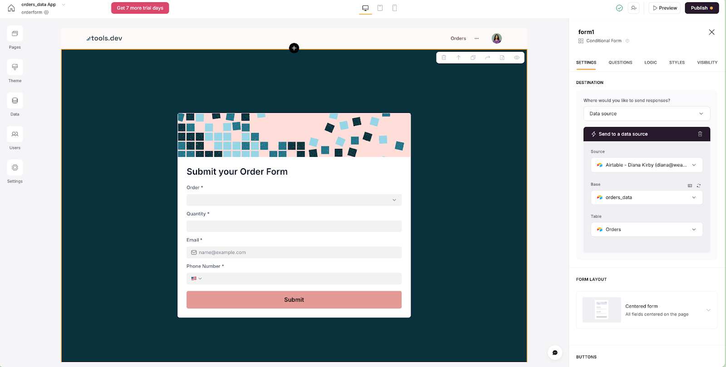Viewport: 726px width, 367px height.
Task: Click the form Submit button
Action: point(294,300)
